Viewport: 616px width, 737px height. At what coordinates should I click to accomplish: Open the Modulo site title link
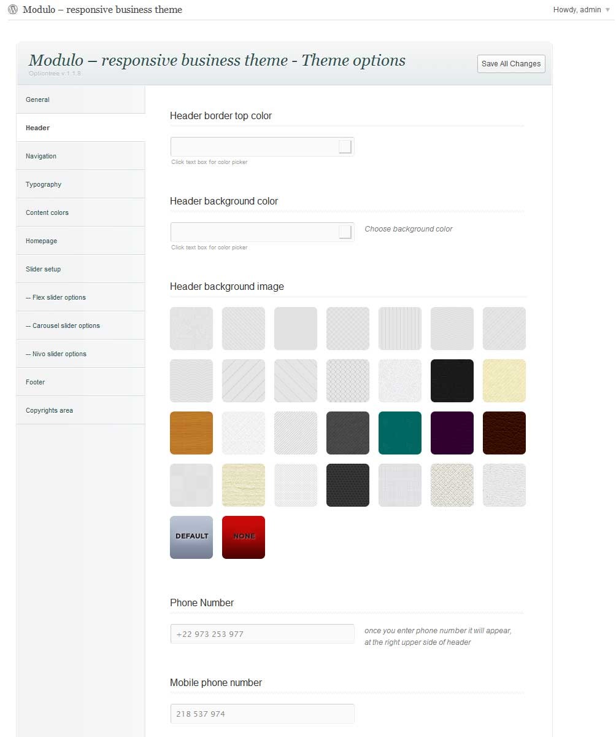[102, 10]
